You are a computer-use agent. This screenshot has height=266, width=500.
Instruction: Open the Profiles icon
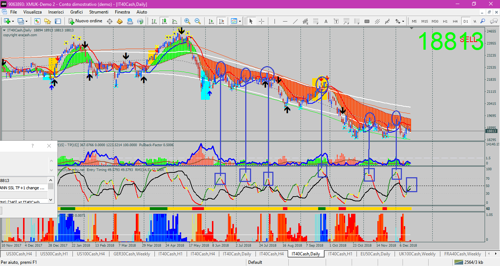(20, 21)
